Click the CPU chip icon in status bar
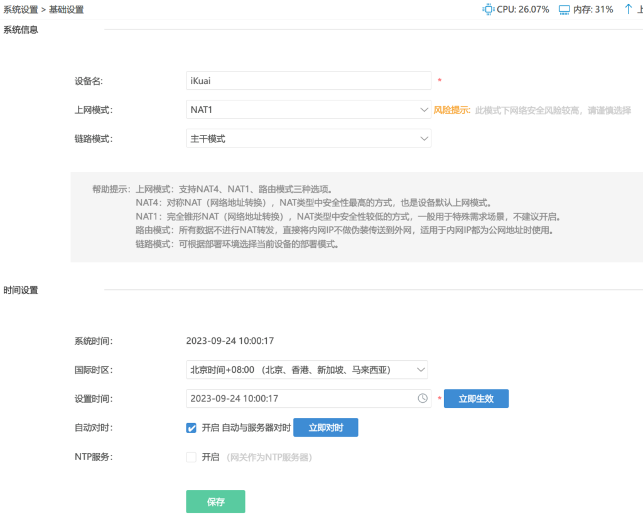The image size is (643, 517). coord(488,9)
